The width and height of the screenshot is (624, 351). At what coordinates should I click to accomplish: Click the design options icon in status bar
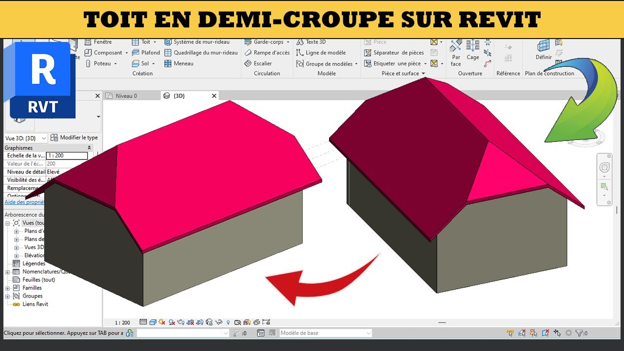coord(261,333)
